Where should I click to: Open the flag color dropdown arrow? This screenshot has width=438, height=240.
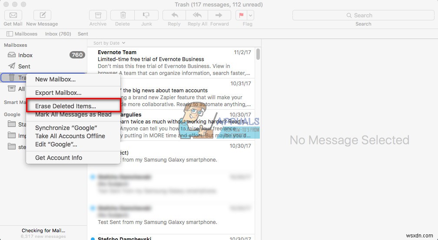(251, 15)
